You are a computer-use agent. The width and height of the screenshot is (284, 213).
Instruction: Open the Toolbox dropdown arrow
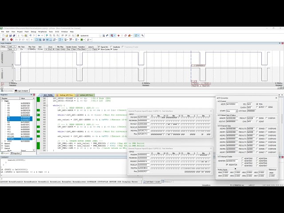coord(91,39)
